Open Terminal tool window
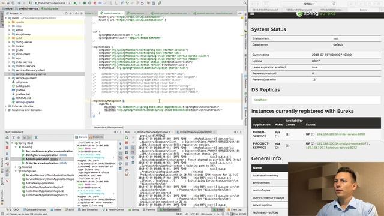Viewport: 384px width, 216px height. tap(149, 210)
